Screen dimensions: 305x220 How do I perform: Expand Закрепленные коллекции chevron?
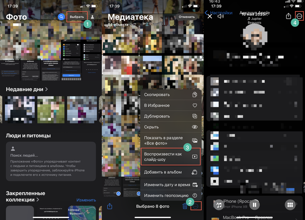coord(38,200)
